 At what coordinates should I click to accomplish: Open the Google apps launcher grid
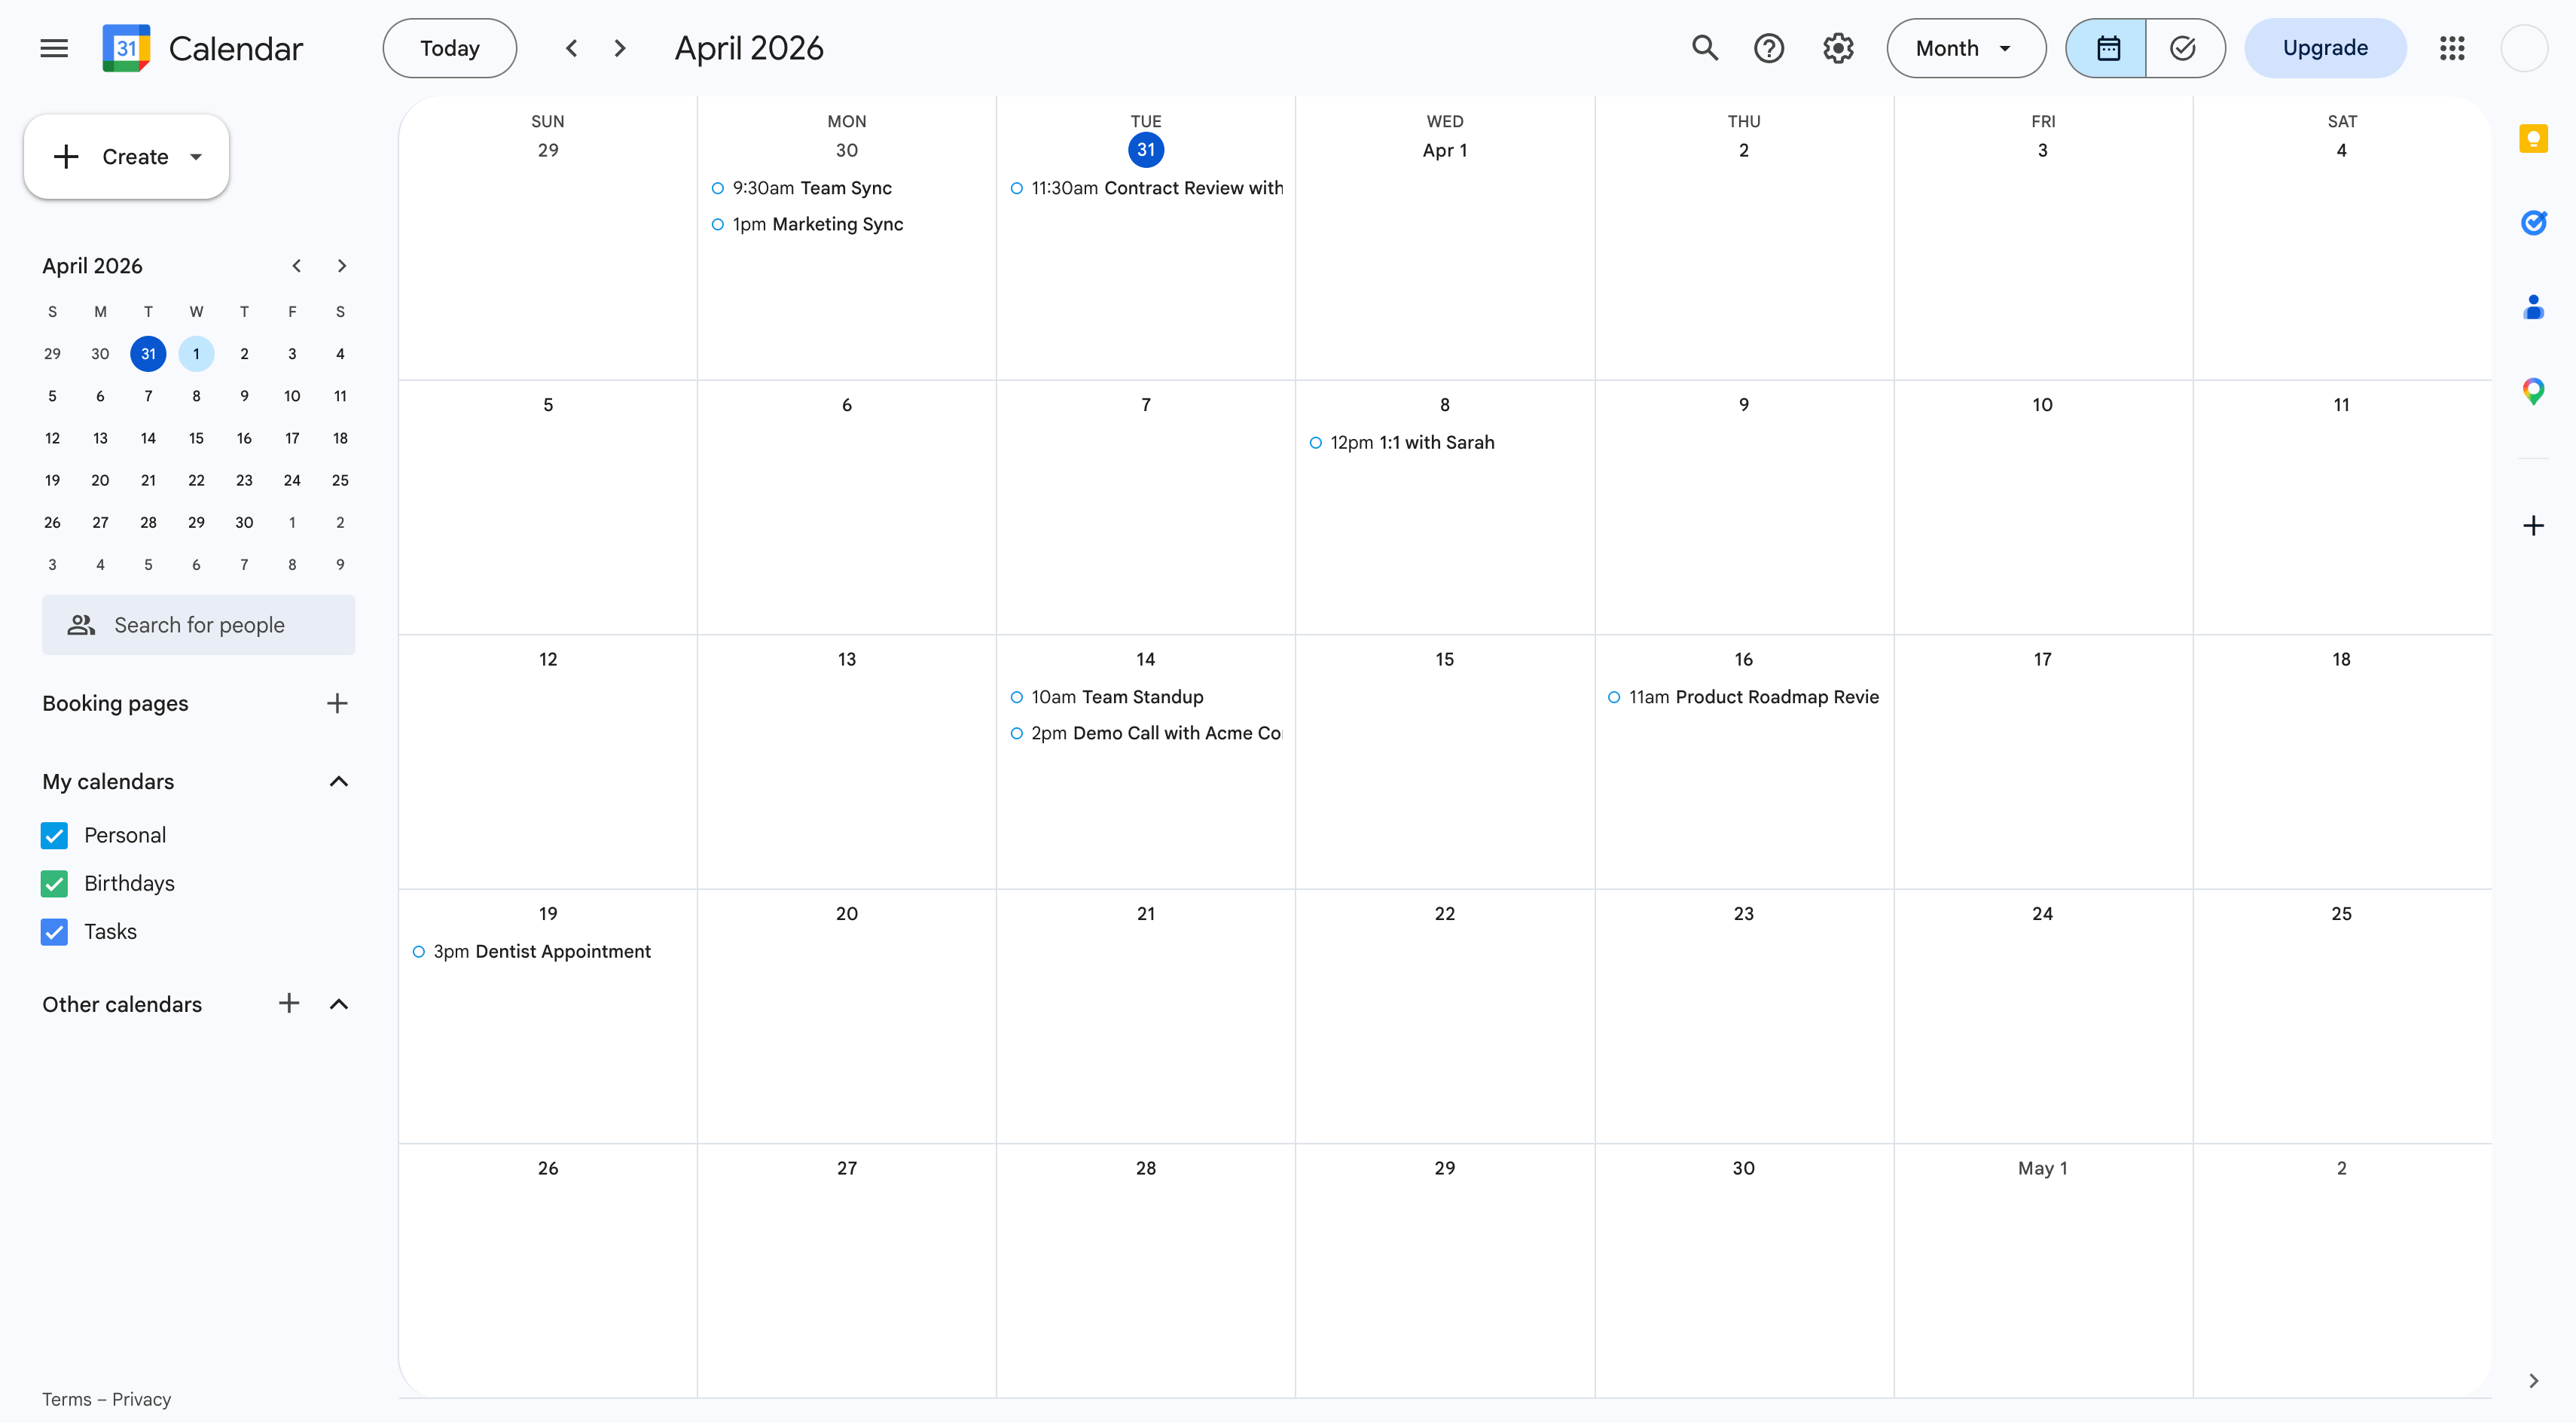tap(2452, 48)
